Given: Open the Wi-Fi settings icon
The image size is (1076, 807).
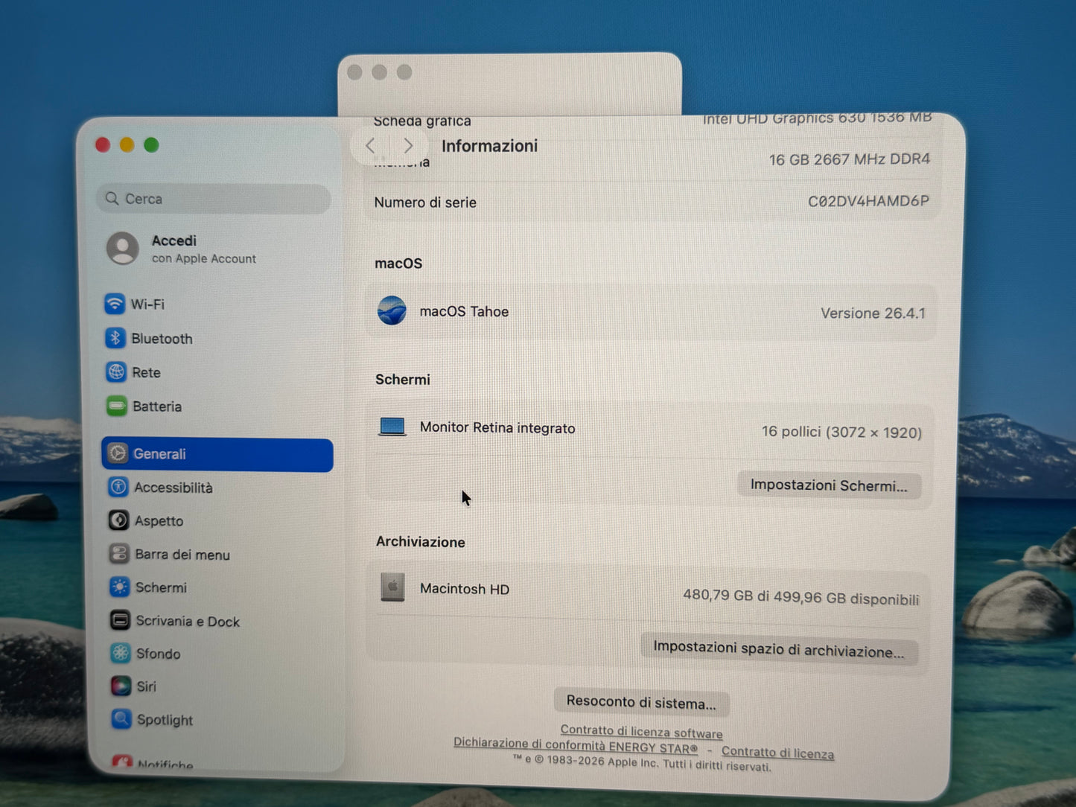Looking at the screenshot, I should pyautogui.click(x=115, y=304).
